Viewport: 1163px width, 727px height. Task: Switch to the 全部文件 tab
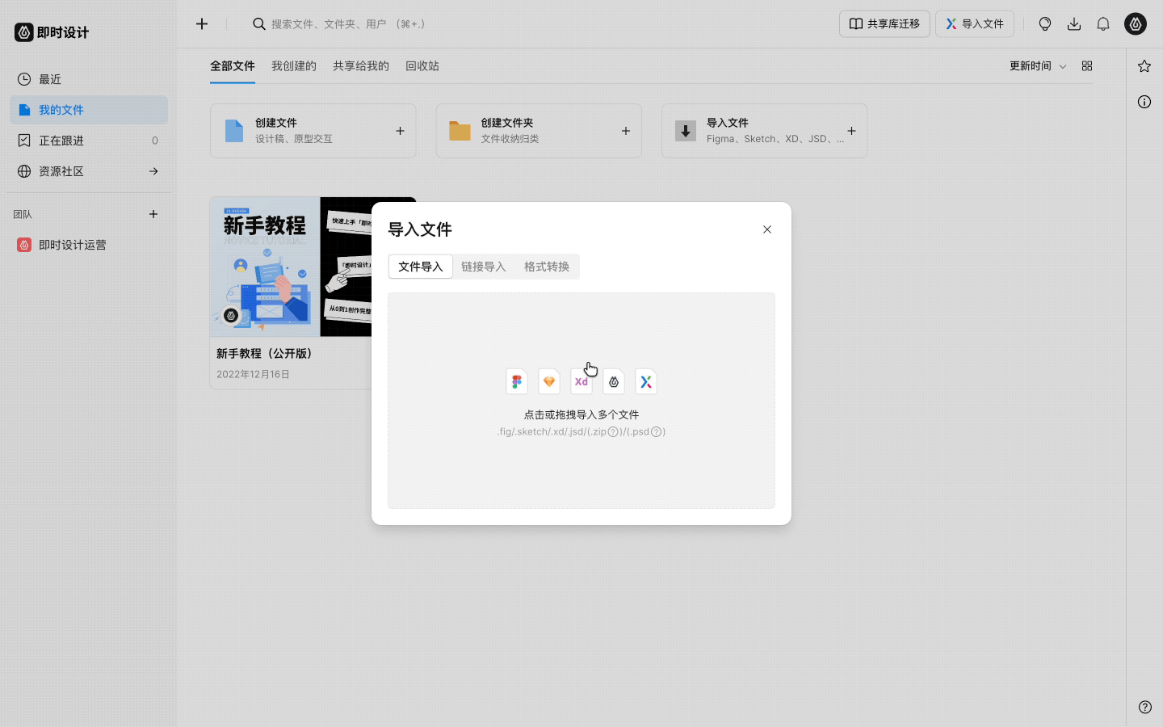pos(233,66)
